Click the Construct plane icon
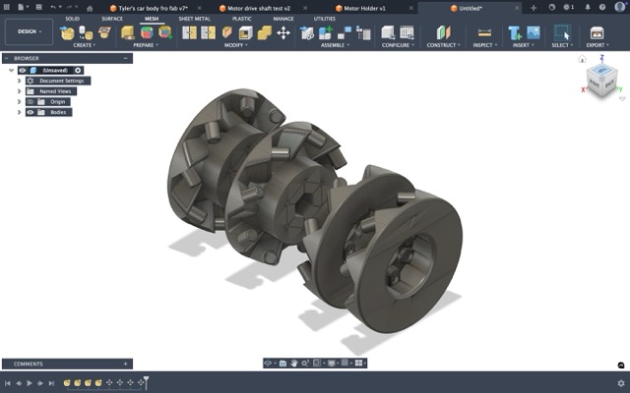The width and height of the screenshot is (630, 393). (443, 32)
